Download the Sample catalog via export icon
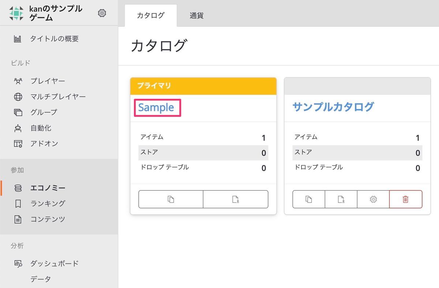439x288 pixels. point(235,199)
